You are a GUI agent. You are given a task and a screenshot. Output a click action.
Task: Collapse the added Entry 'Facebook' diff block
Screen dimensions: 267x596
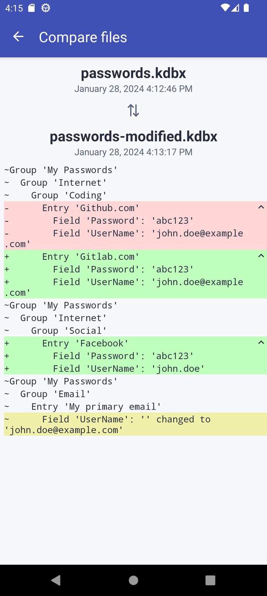click(261, 342)
